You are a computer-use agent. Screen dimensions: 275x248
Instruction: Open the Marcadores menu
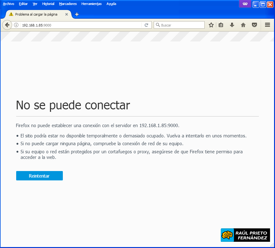[x=68, y=4]
